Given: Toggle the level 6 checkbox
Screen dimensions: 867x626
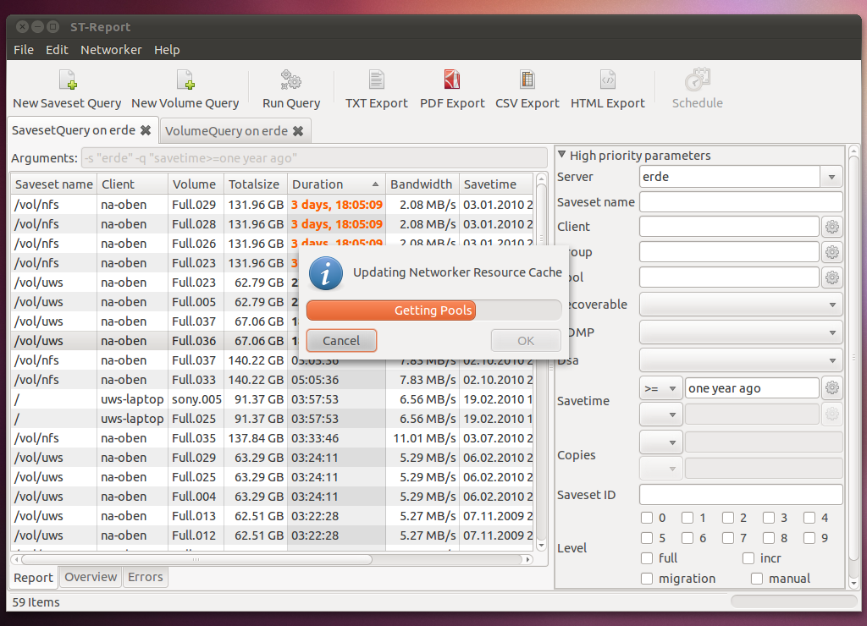Looking at the screenshot, I should click(x=688, y=538).
